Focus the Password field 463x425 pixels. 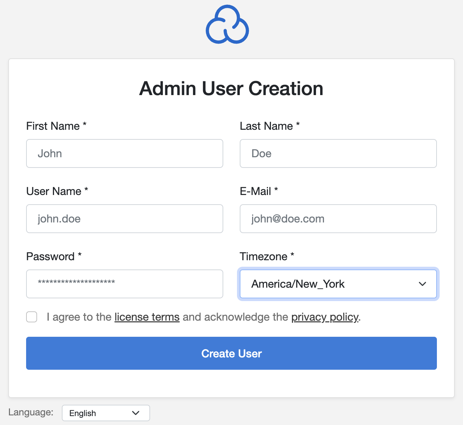124,284
